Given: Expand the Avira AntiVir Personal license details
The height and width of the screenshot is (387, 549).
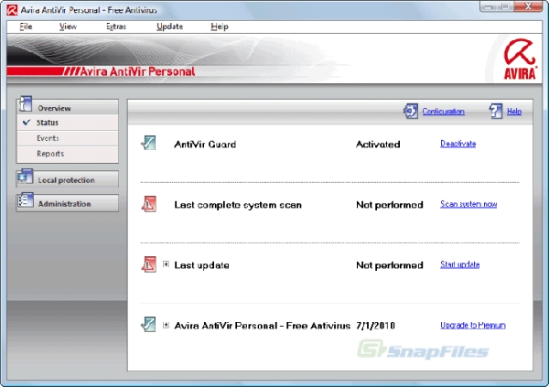Looking at the screenshot, I should (x=166, y=325).
